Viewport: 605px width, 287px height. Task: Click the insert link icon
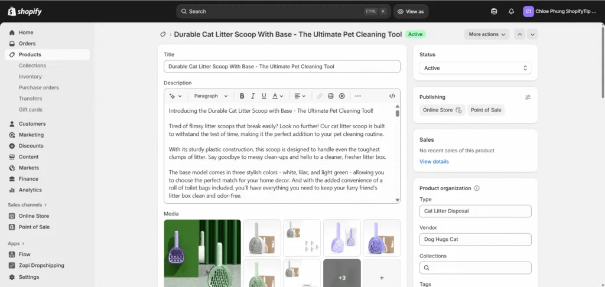point(320,96)
